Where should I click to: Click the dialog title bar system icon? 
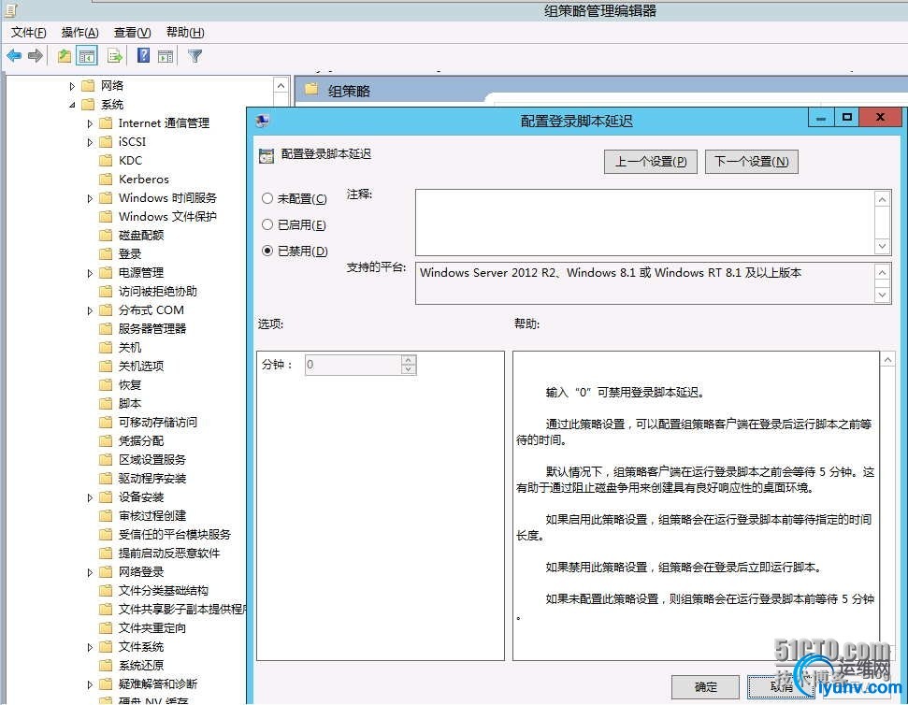tap(263, 121)
